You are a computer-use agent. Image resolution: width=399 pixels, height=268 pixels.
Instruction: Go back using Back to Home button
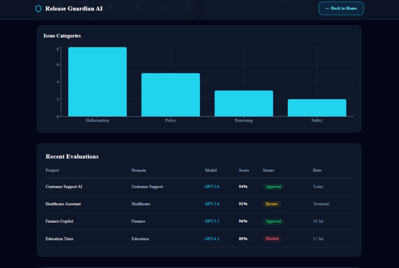(341, 8)
